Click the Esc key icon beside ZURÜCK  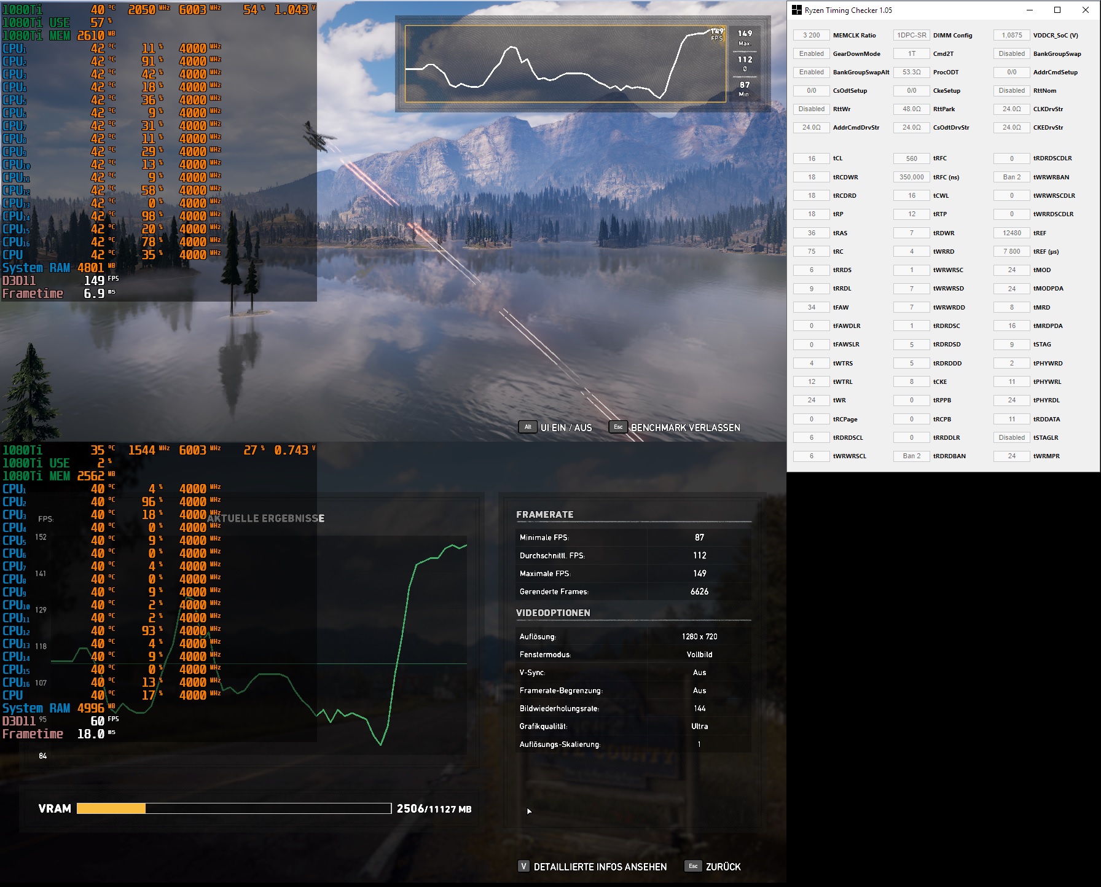[693, 866]
